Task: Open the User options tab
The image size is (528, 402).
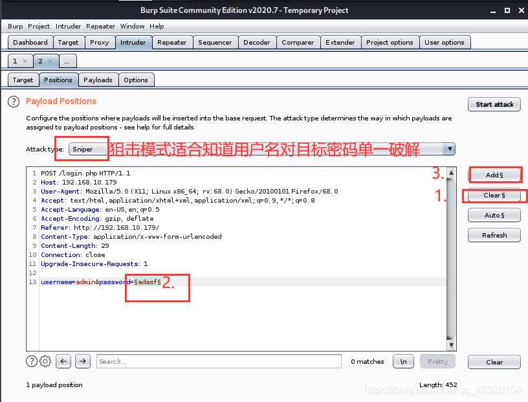Action: (444, 43)
